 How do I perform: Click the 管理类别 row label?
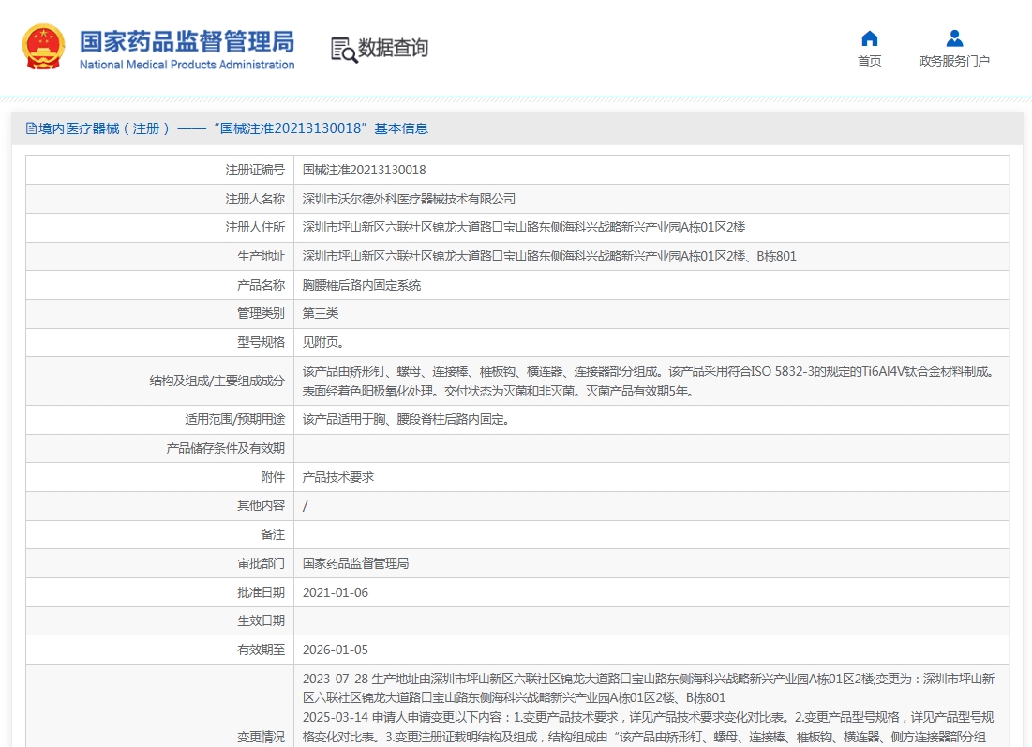click(261, 313)
